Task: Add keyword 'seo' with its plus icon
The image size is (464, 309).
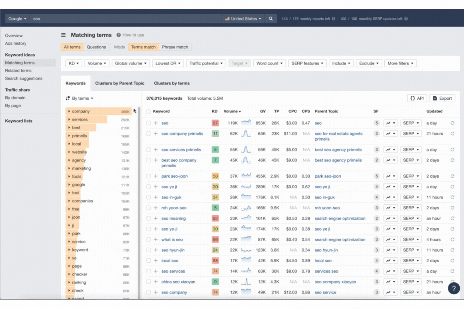Action: tap(156, 123)
